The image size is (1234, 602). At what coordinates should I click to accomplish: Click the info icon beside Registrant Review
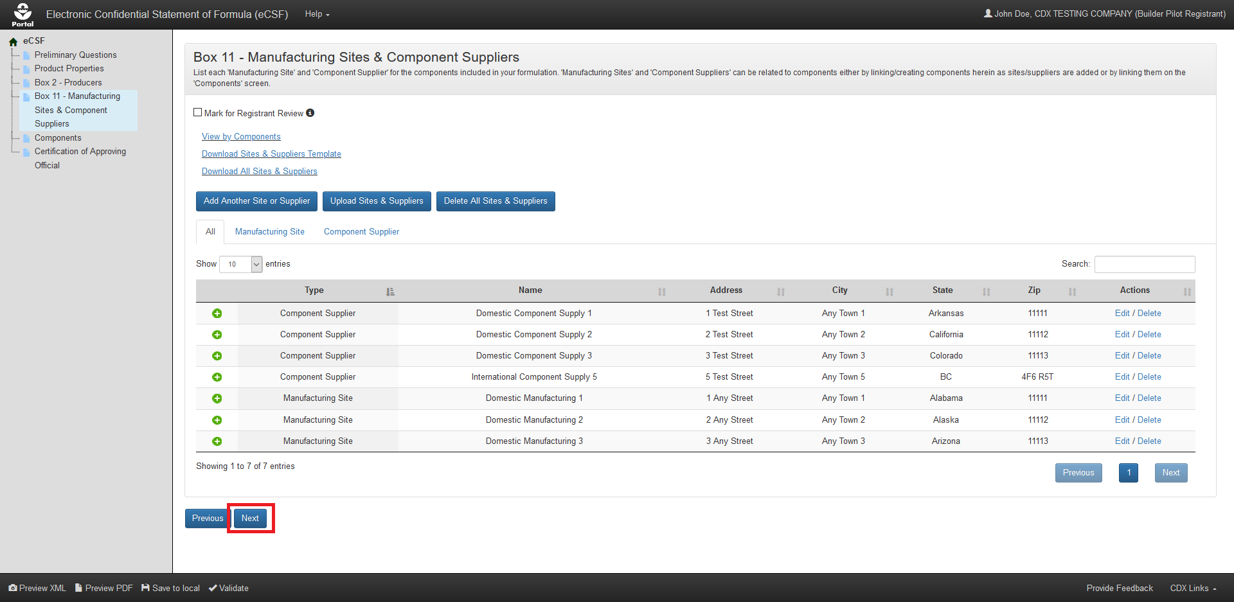click(x=310, y=113)
